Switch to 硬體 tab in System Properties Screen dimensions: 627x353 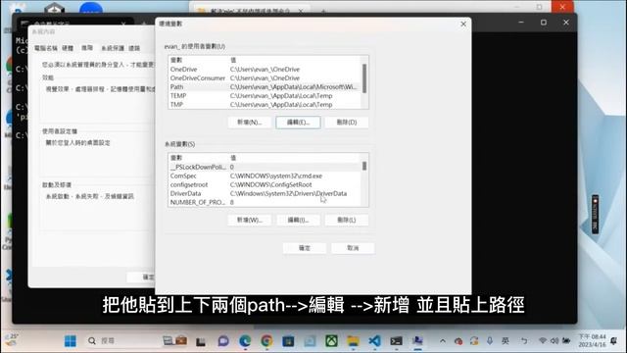(68, 48)
